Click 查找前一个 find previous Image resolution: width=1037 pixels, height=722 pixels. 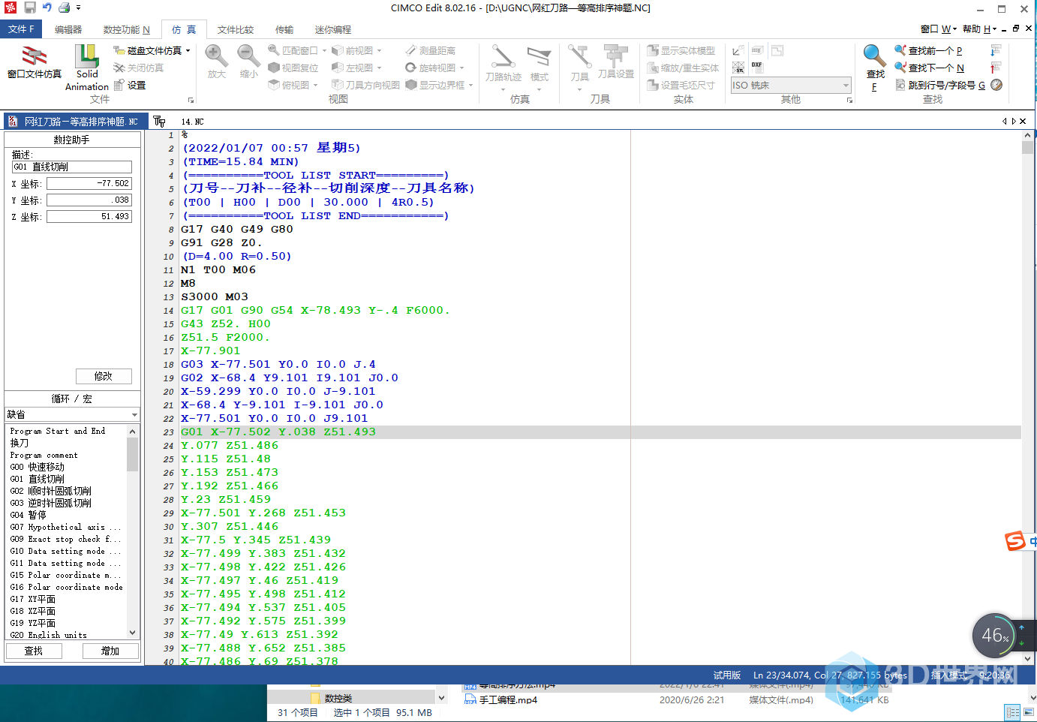[928, 50]
